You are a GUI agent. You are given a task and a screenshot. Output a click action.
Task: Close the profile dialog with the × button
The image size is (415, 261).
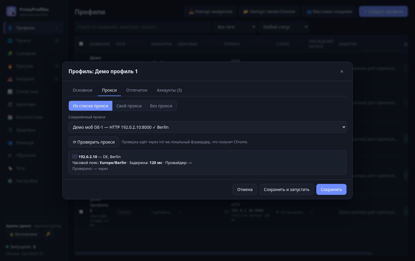(342, 71)
